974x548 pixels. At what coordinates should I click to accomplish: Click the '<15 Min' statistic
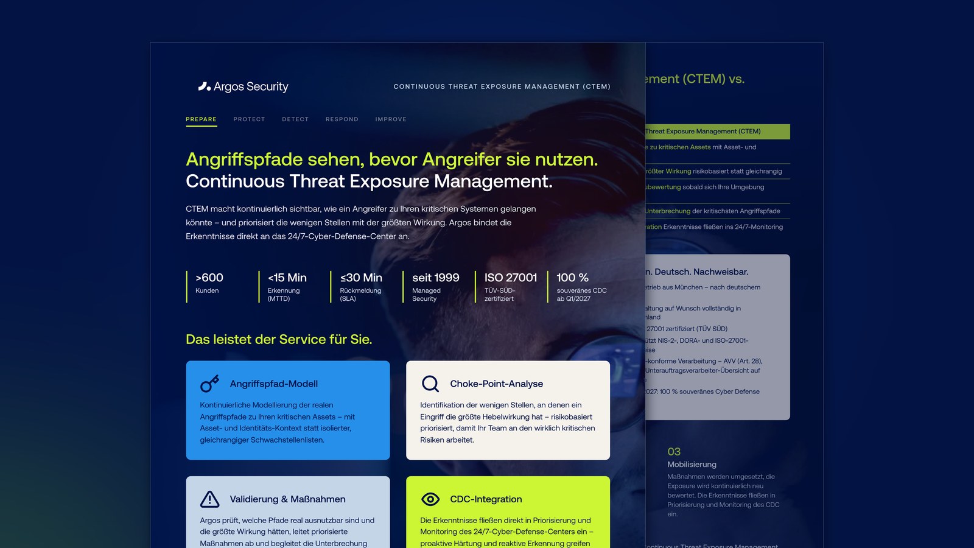pyautogui.click(x=287, y=278)
